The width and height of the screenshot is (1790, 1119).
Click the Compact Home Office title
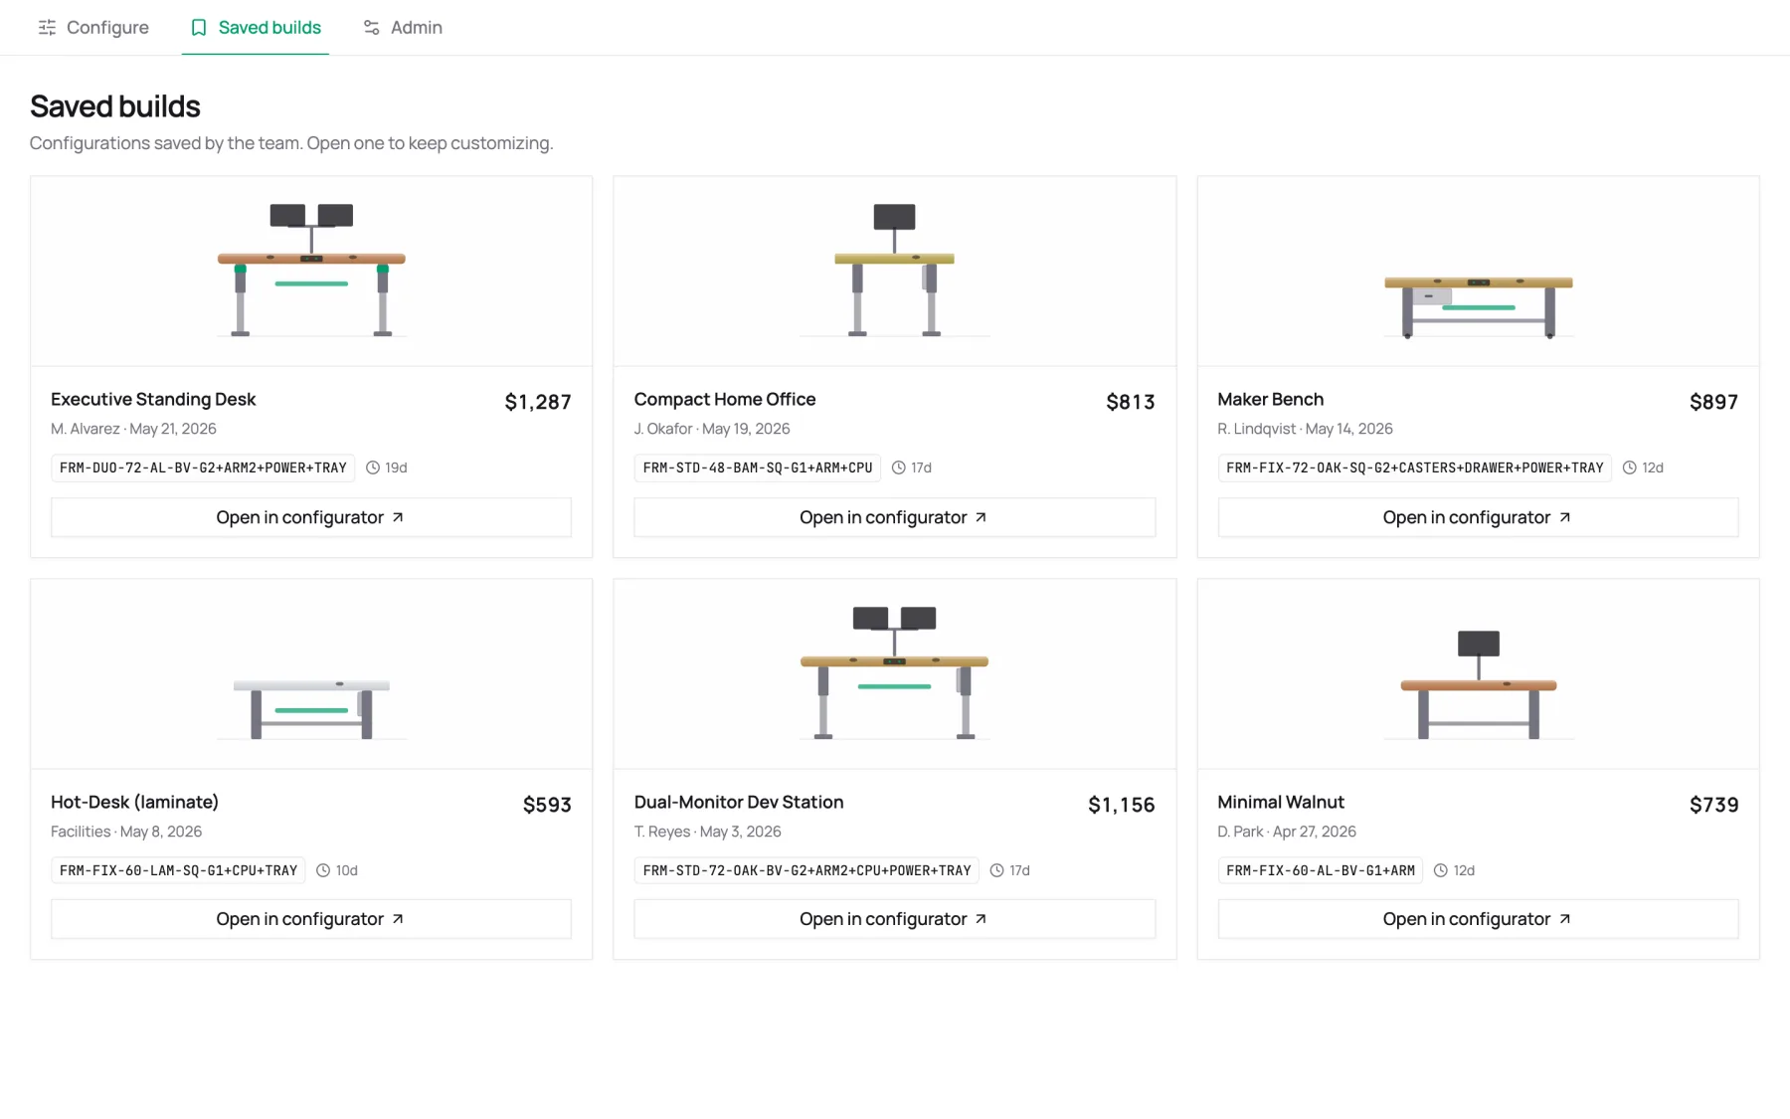(x=725, y=399)
